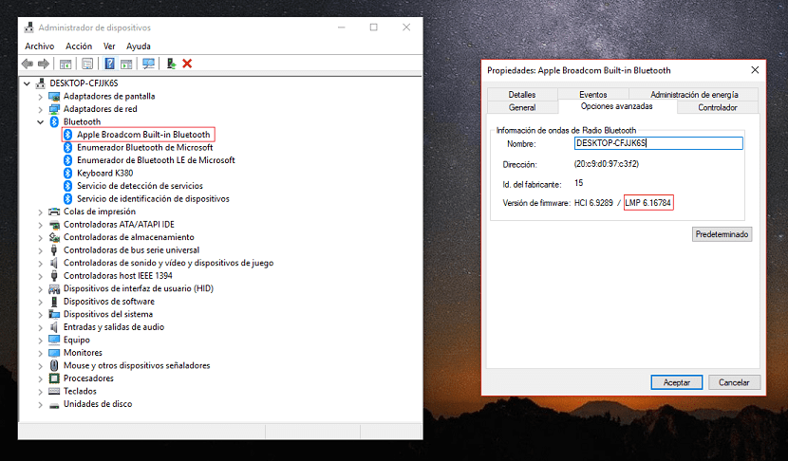Click the mouse icon for Mouse y otros dispositivos
The height and width of the screenshot is (461, 788).
click(x=54, y=365)
